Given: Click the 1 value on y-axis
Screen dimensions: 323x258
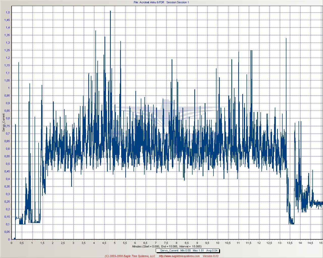Looking at the screenshot, I should 9,88.
